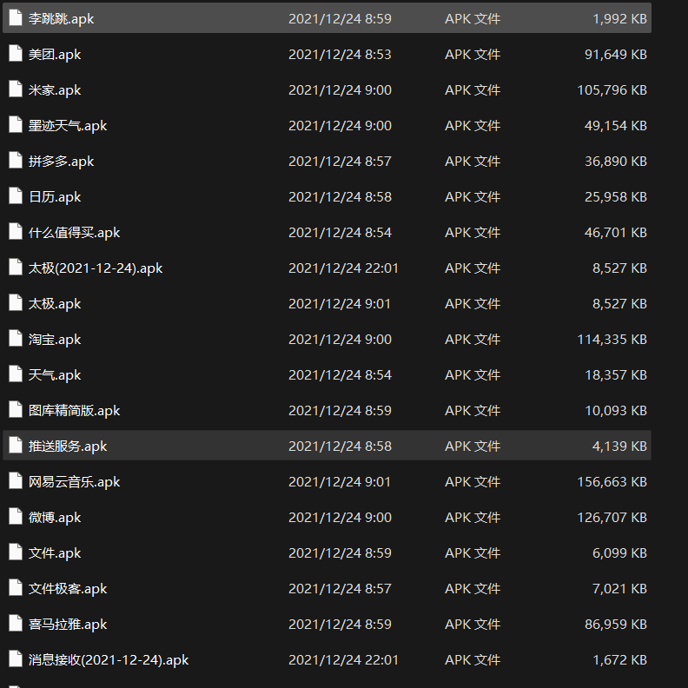The height and width of the screenshot is (688, 688).
Task: Select the 什么值得买.apk file name
Action: (74, 232)
